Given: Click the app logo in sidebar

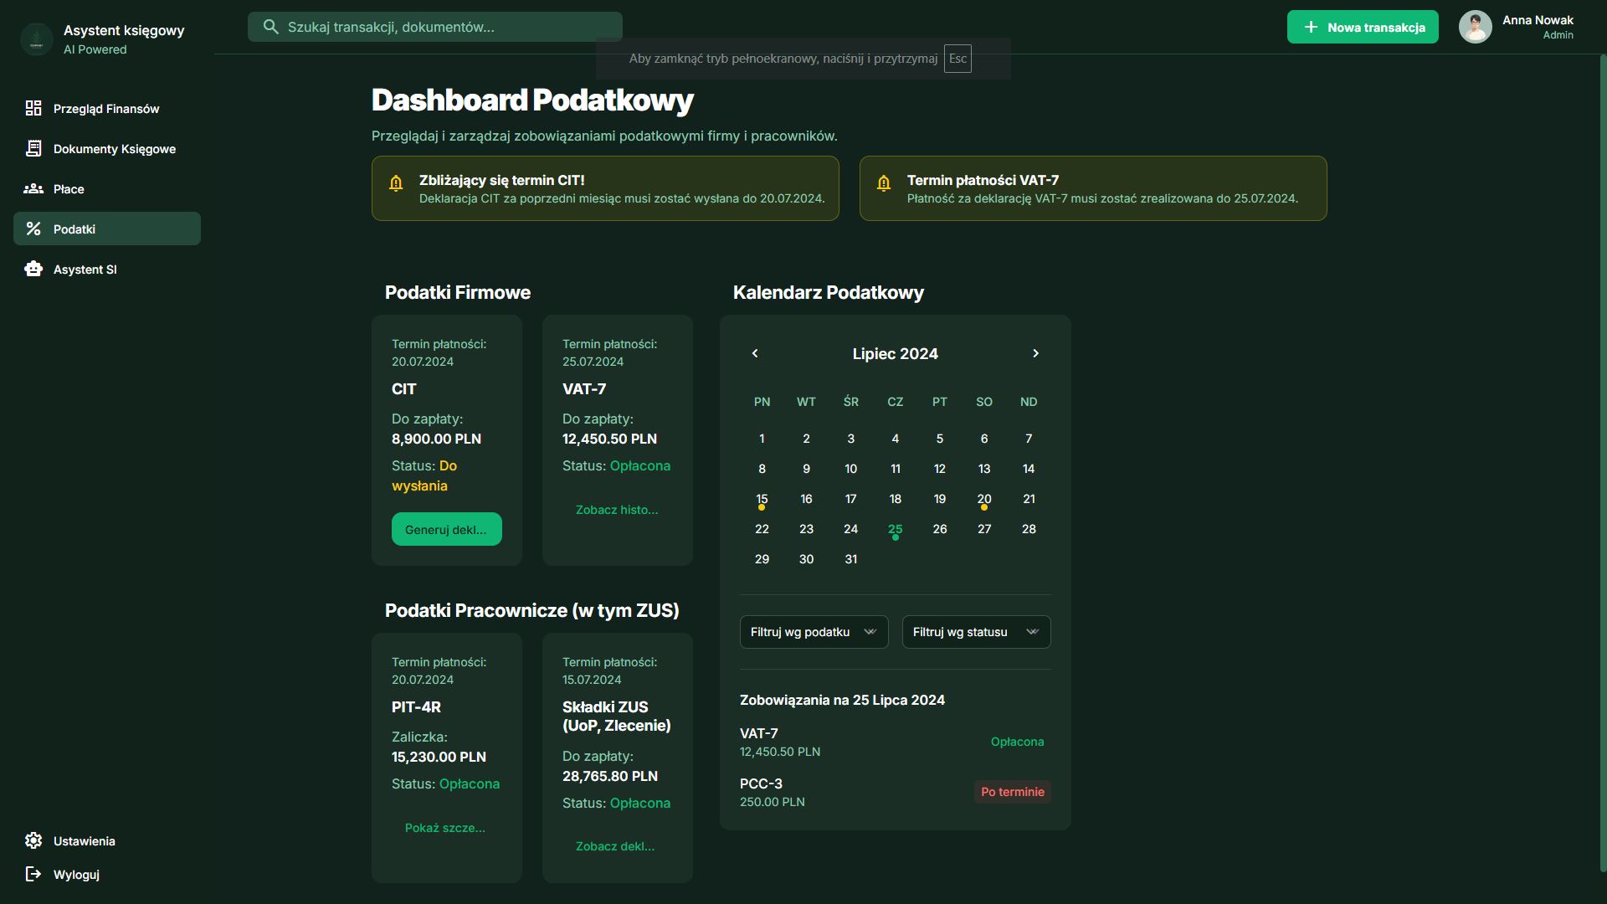Looking at the screenshot, I should 37,39.
